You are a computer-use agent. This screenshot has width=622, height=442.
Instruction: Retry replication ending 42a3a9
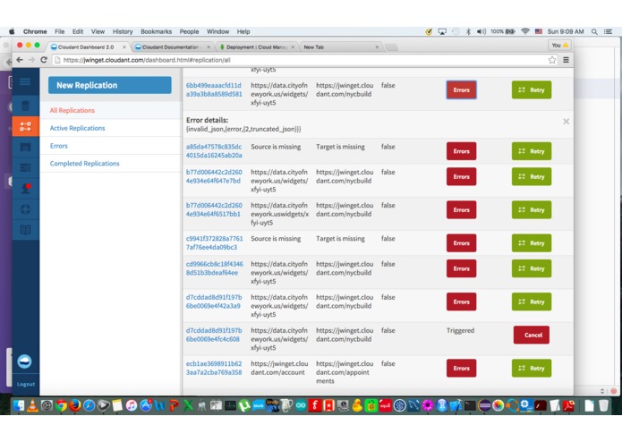pos(532,302)
